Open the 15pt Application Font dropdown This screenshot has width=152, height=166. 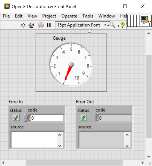pos(82,25)
